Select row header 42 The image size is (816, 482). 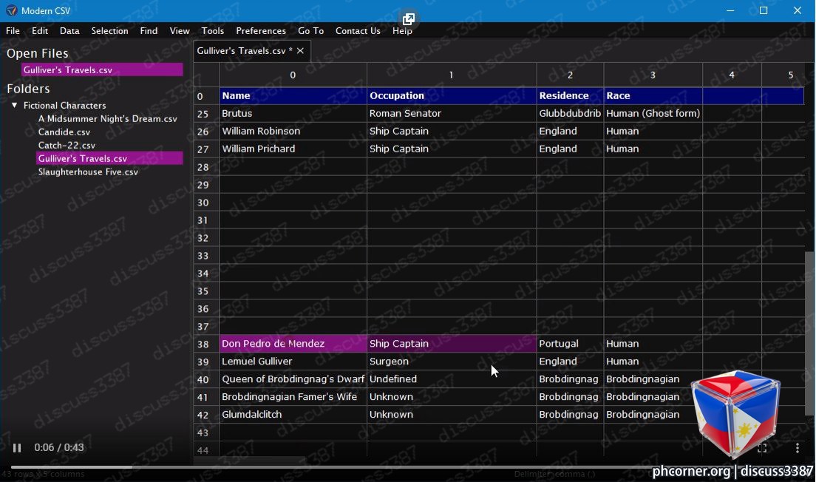tap(207, 415)
